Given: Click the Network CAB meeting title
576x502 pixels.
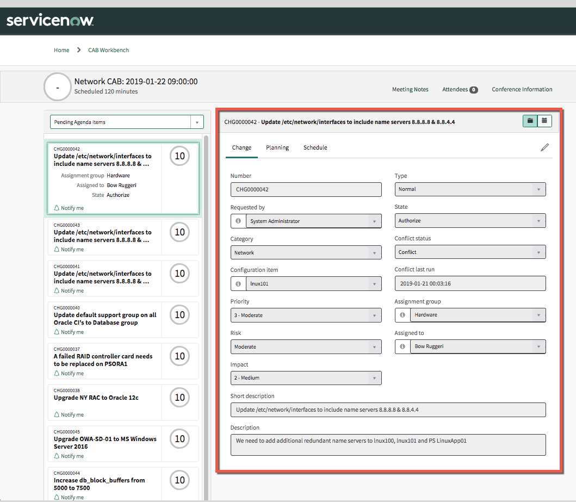Looking at the screenshot, I should (136, 82).
